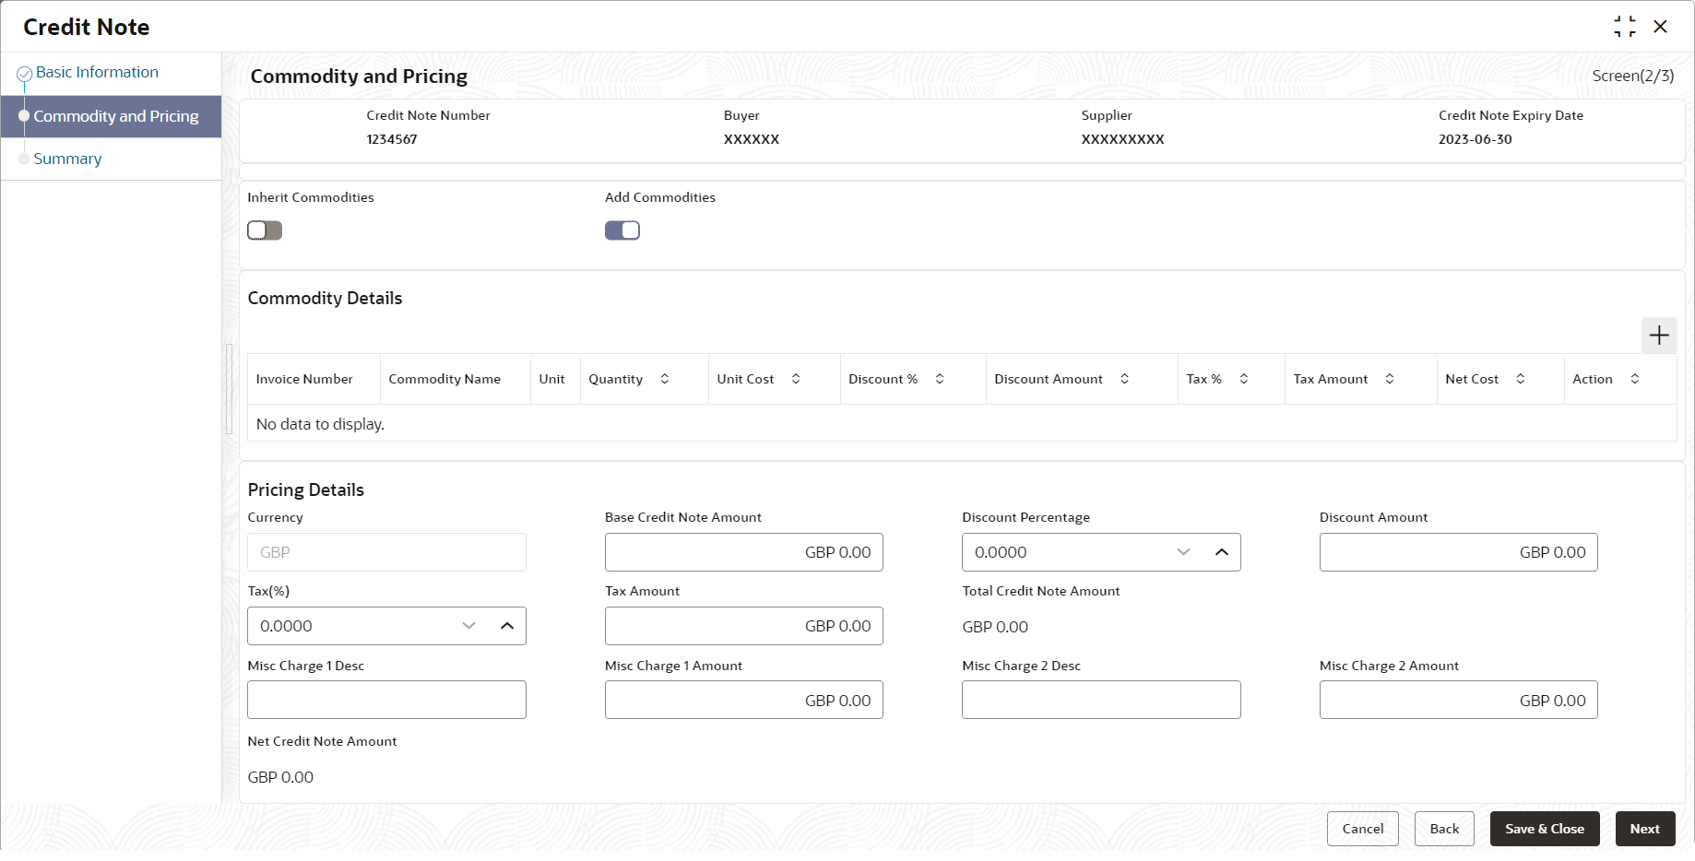Sort table by Unit Cost icon

[795, 379]
